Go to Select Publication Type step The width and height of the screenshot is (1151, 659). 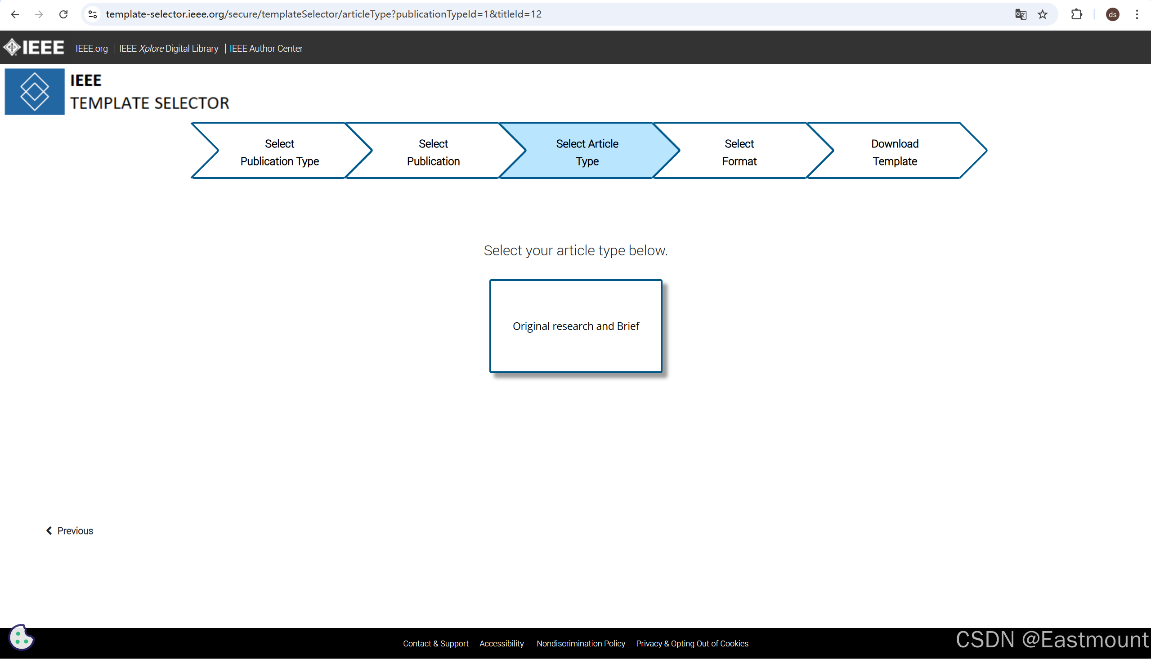(279, 152)
